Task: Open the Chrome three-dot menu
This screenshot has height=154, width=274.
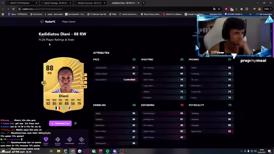Action: (x=271, y=9)
